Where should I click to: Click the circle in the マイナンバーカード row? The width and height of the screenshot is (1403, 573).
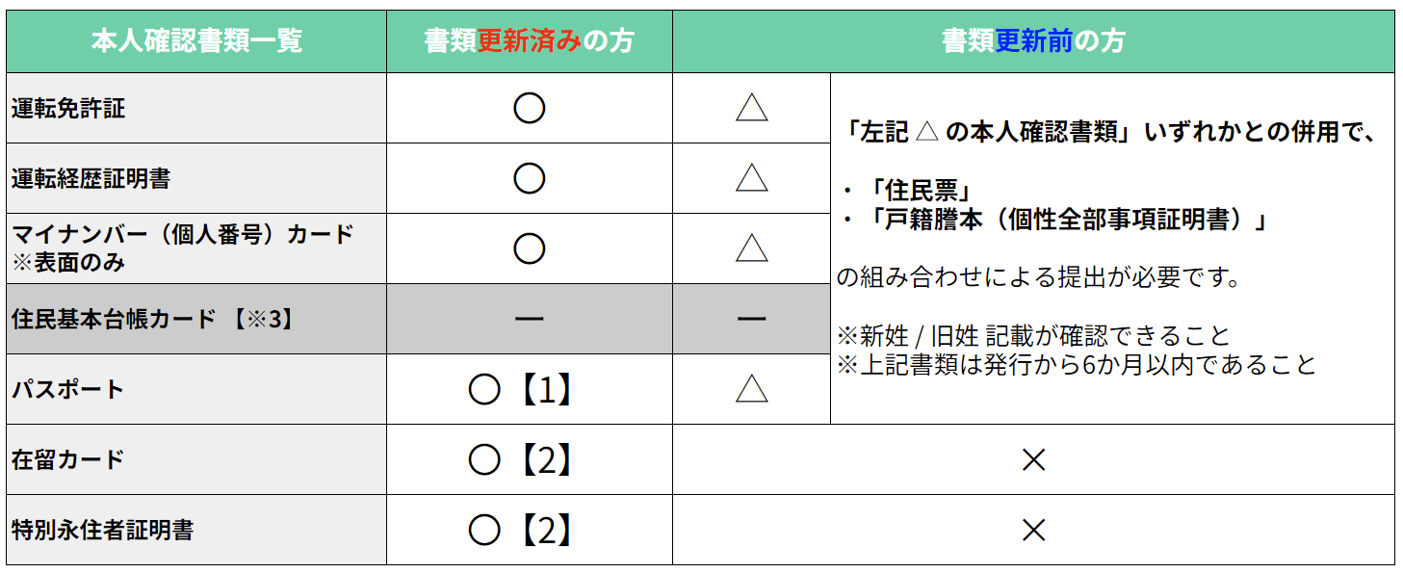pyautogui.click(x=529, y=248)
